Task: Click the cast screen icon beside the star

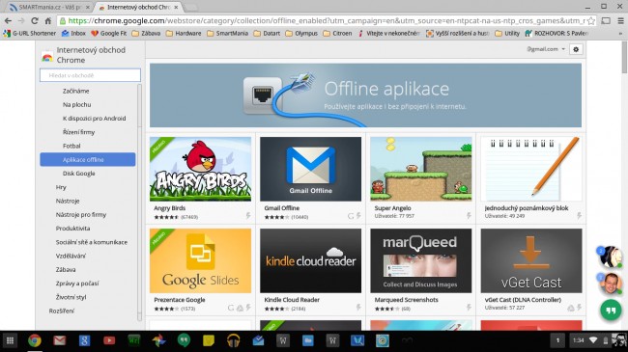Action: pyautogui.click(x=606, y=20)
